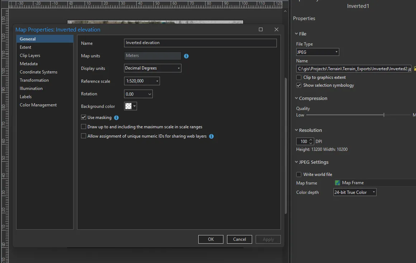The width and height of the screenshot is (416, 263).
Task: Collapse the Compression section
Action: [297, 99]
